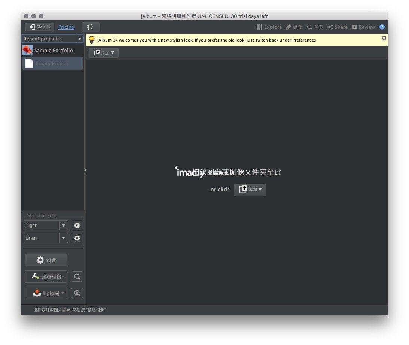Click the megaphone announcements icon
The width and height of the screenshot is (409, 345).
(x=90, y=27)
